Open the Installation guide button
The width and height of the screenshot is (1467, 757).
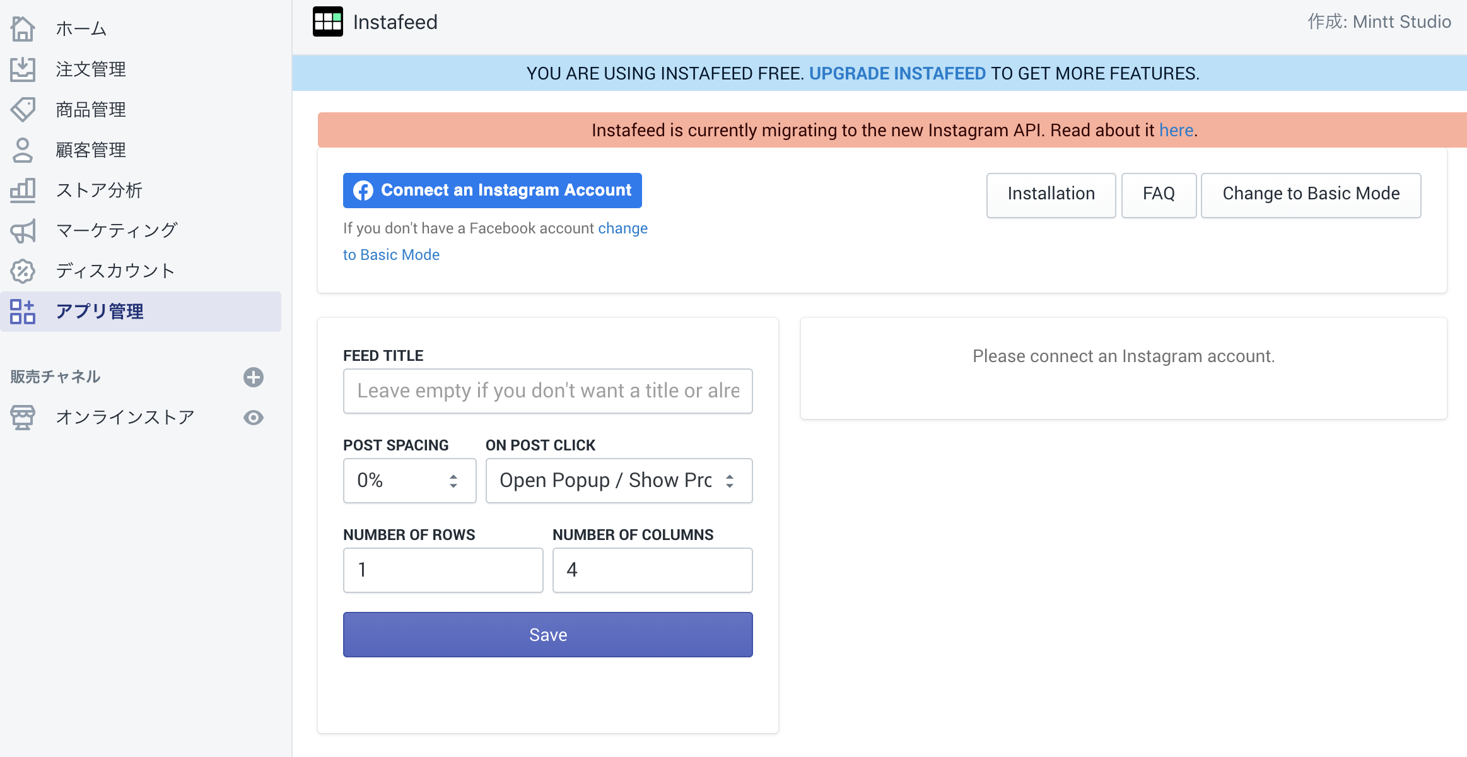pyautogui.click(x=1051, y=195)
